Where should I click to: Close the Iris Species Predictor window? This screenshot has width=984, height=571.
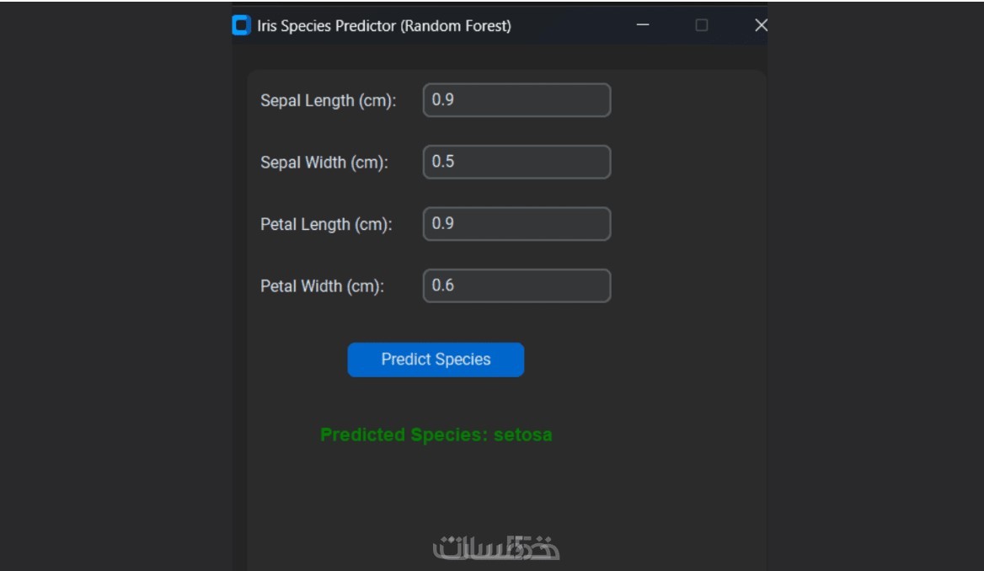[x=760, y=25]
